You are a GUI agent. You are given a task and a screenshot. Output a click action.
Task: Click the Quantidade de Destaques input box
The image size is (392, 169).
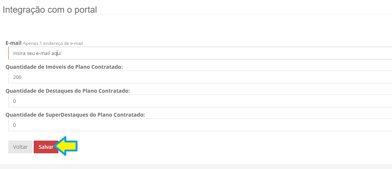click(x=200, y=101)
